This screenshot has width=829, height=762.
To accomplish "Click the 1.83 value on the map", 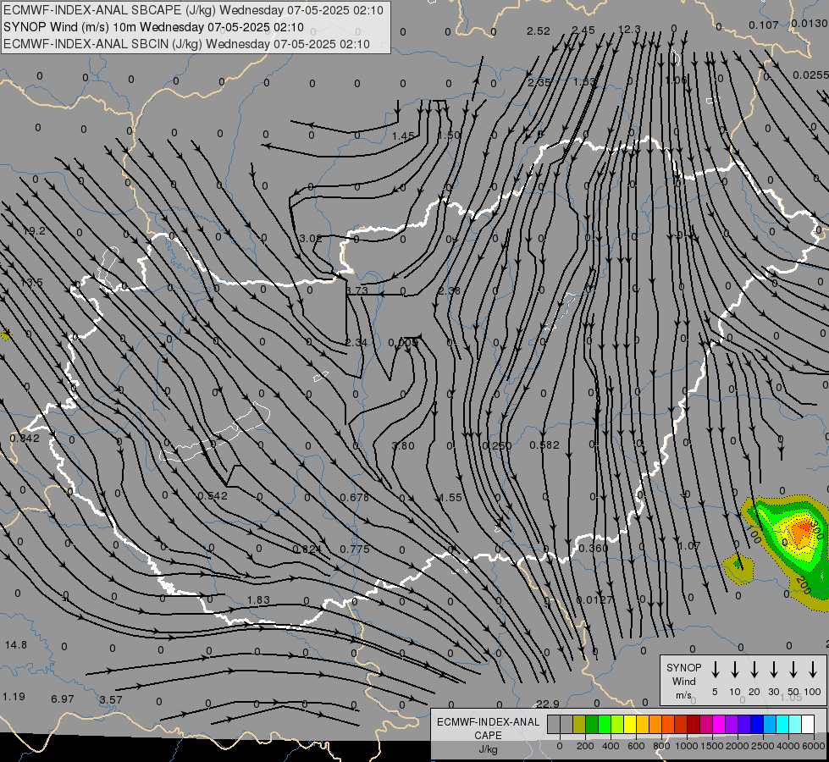I will (x=258, y=600).
